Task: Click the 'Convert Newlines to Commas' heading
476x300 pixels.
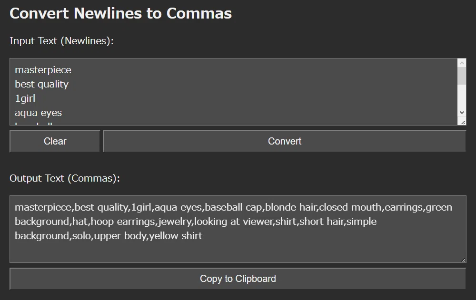Action: point(120,13)
